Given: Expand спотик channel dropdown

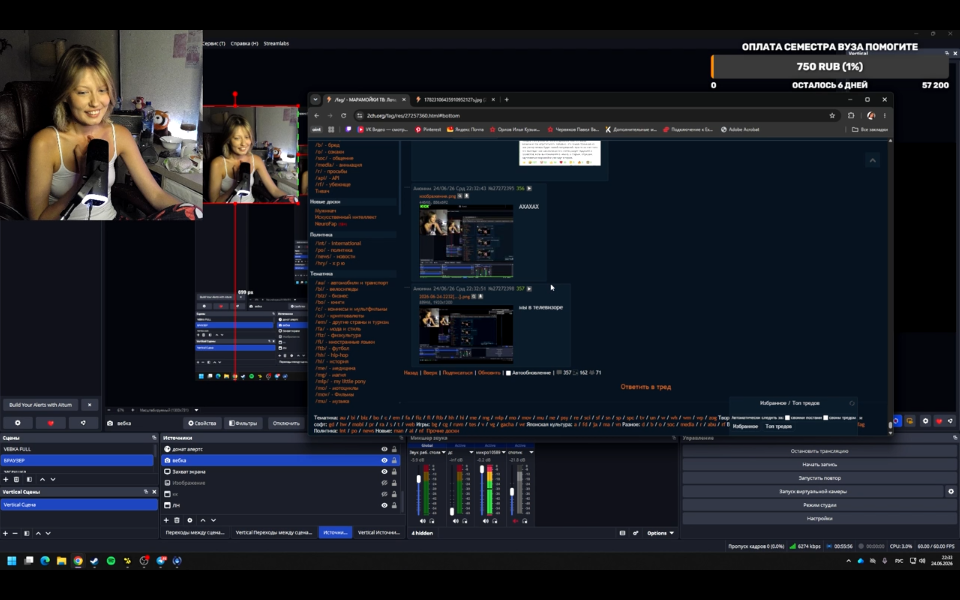Looking at the screenshot, I should (x=531, y=452).
